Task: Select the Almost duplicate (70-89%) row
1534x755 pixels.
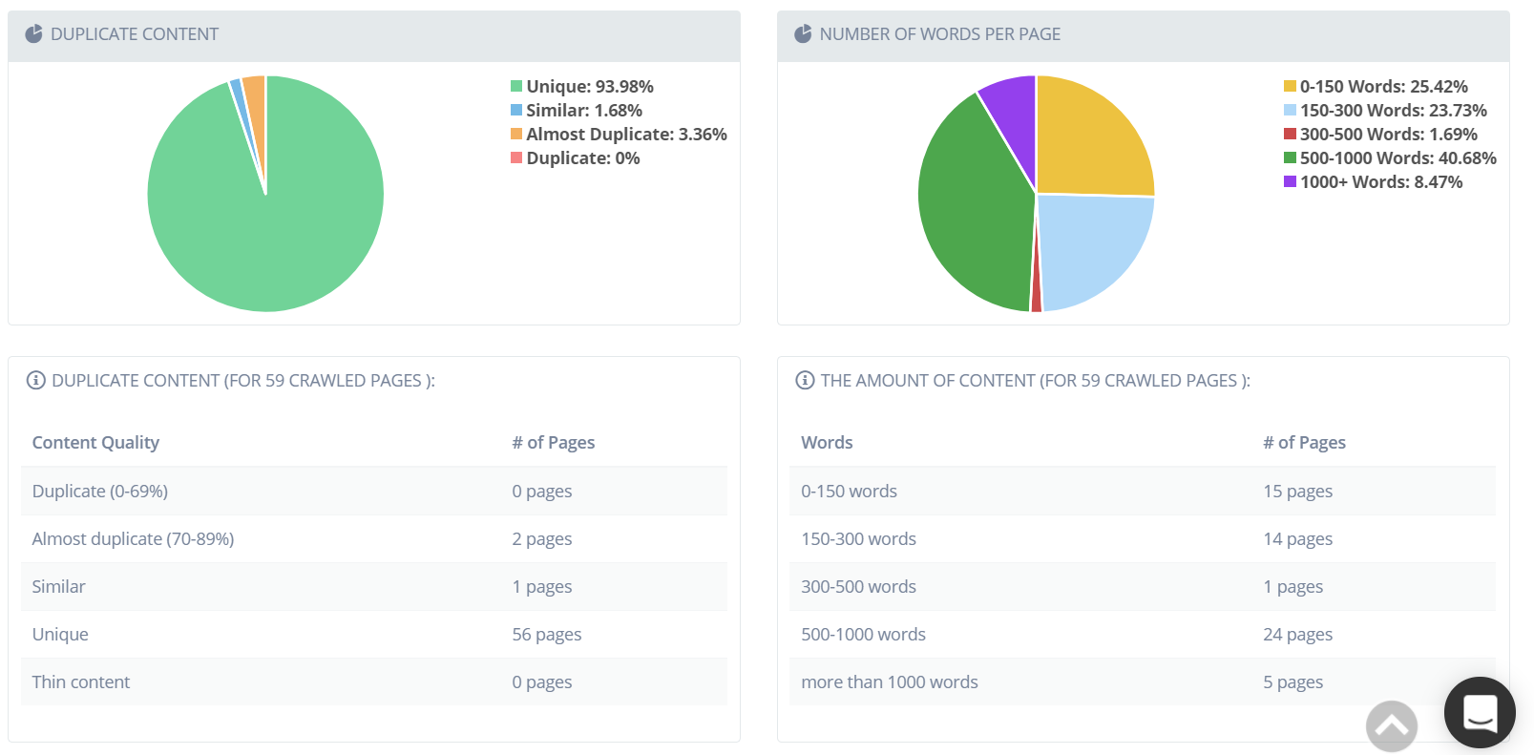Action: pos(133,539)
